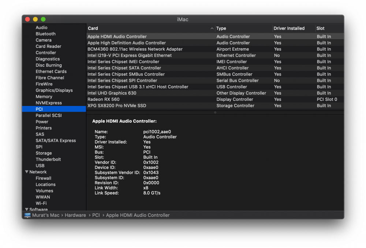Image resolution: width=366 pixels, height=248 pixels.
Task: Click the Other Display Controller type cell
Action: 241,93
